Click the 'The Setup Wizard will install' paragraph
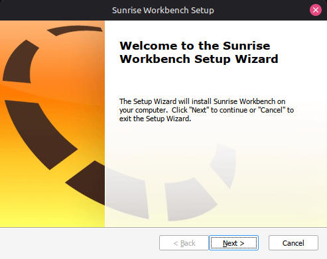327x259 pixels. pyautogui.click(x=206, y=110)
